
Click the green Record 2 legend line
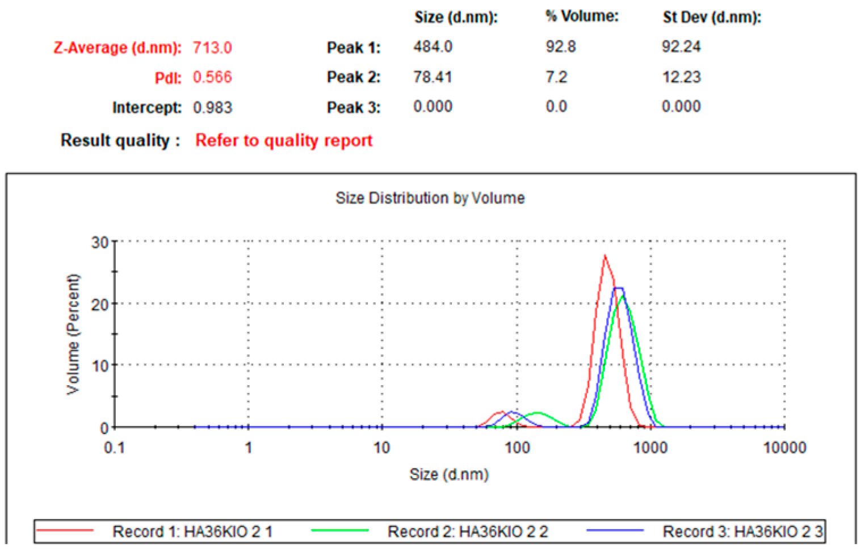pos(339,531)
